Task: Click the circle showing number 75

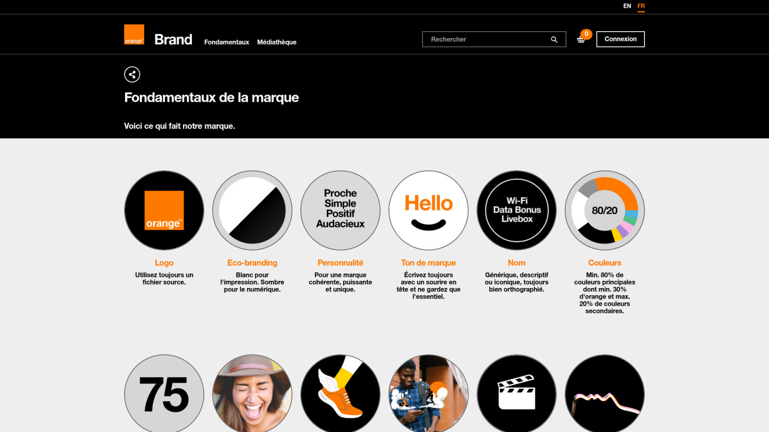Action: pyautogui.click(x=164, y=394)
